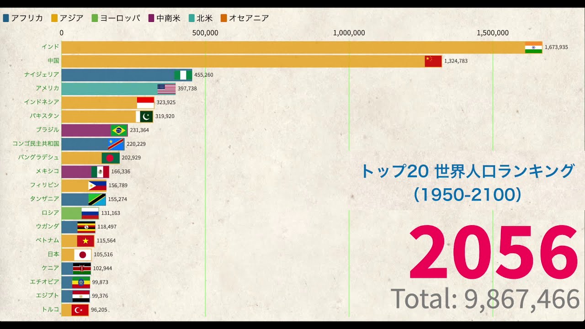
Task: Click the Brazil flag icon
Action: coord(119,130)
